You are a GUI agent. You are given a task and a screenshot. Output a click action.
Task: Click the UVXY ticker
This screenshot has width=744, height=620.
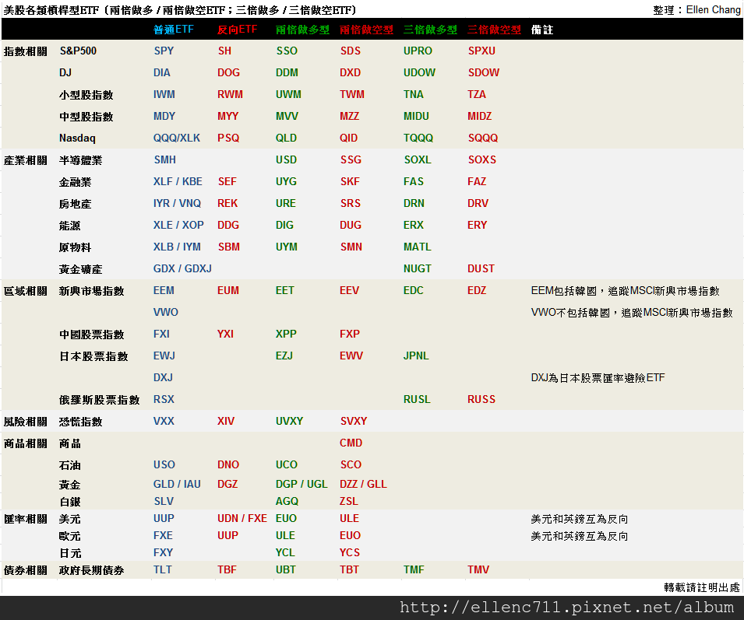(289, 421)
